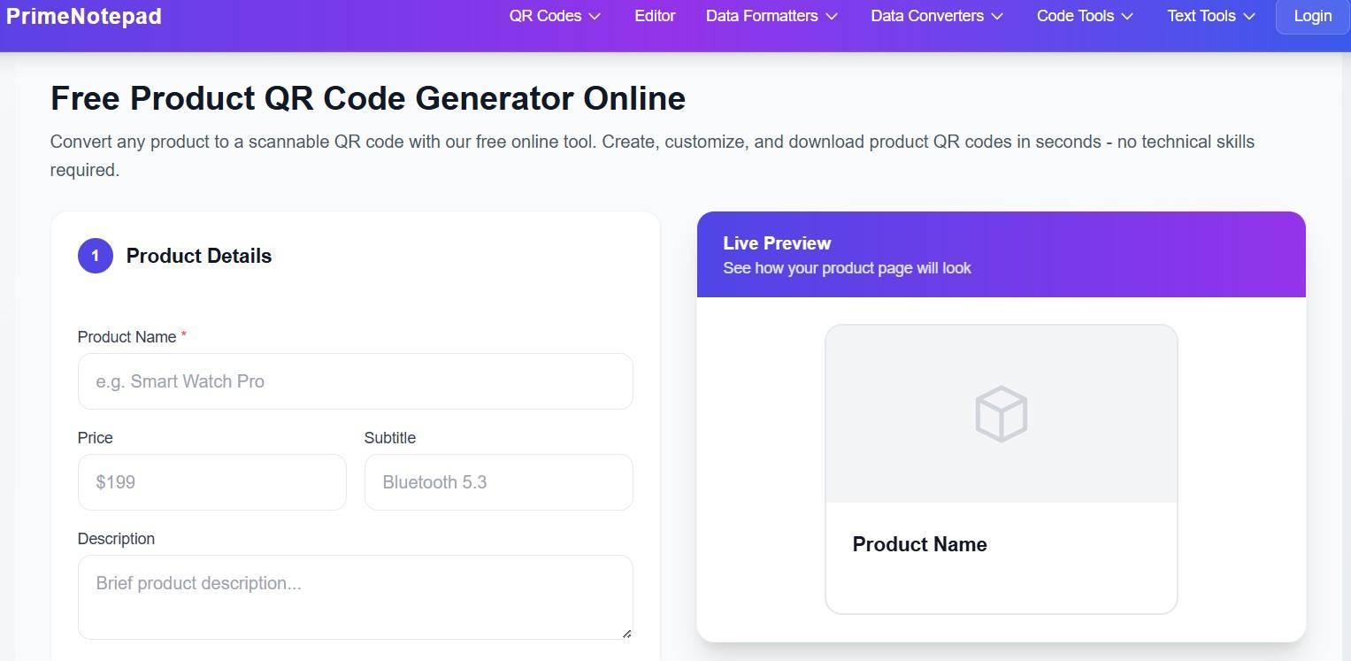Screen dimensions: 1351x661
Task: Select the Subtitle text field
Action: click(498, 482)
